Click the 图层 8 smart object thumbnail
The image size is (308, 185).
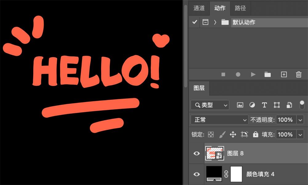click(214, 153)
